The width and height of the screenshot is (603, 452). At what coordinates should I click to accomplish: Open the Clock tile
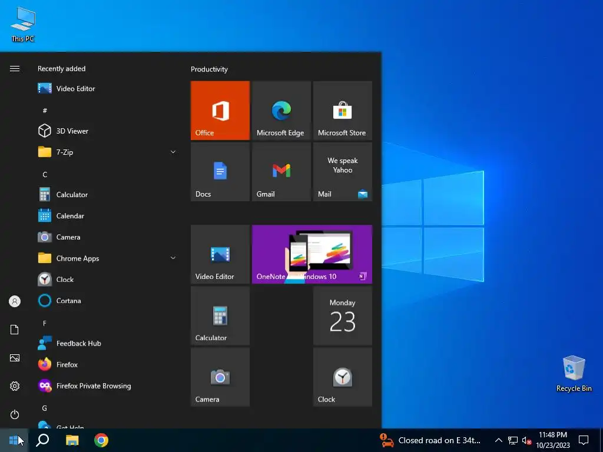pyautogui.click(x=343, y=377)
